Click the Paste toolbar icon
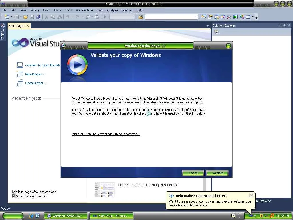 (59, 17)
